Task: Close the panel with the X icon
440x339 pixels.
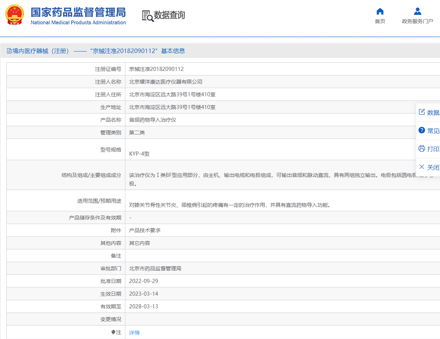Action: 421,167
